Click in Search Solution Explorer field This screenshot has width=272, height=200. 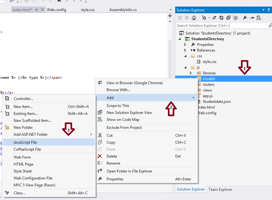(x=222, y=26)
